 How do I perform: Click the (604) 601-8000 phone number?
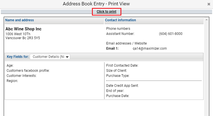[x=171, y=34]
